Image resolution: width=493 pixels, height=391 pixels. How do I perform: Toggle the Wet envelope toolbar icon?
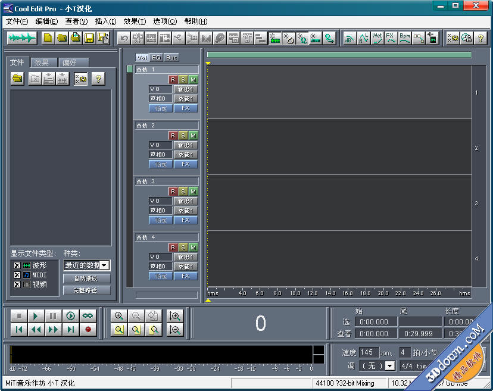[x=377, y=38]
